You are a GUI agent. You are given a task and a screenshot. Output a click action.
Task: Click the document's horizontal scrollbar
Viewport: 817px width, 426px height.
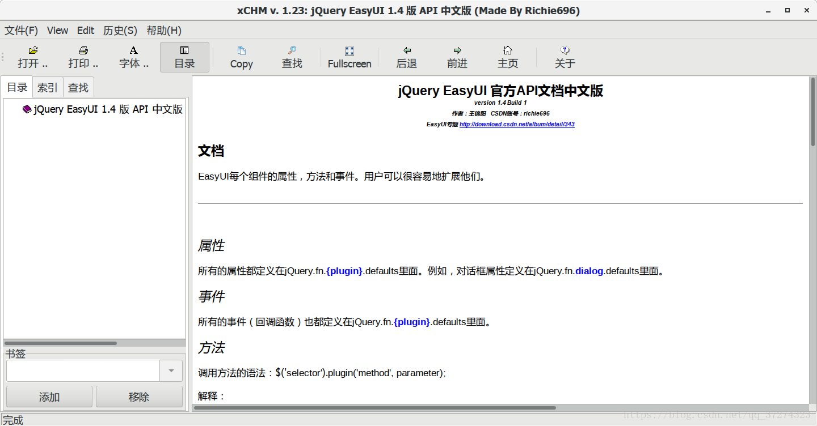[374, 408]
